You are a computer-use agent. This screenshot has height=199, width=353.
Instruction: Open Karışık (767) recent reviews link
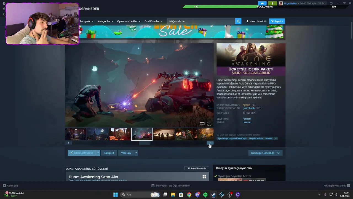249,105
